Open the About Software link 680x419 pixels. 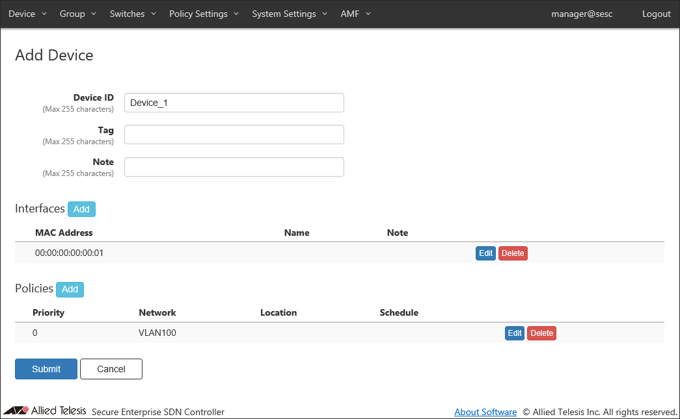click(x=485, y=412)
